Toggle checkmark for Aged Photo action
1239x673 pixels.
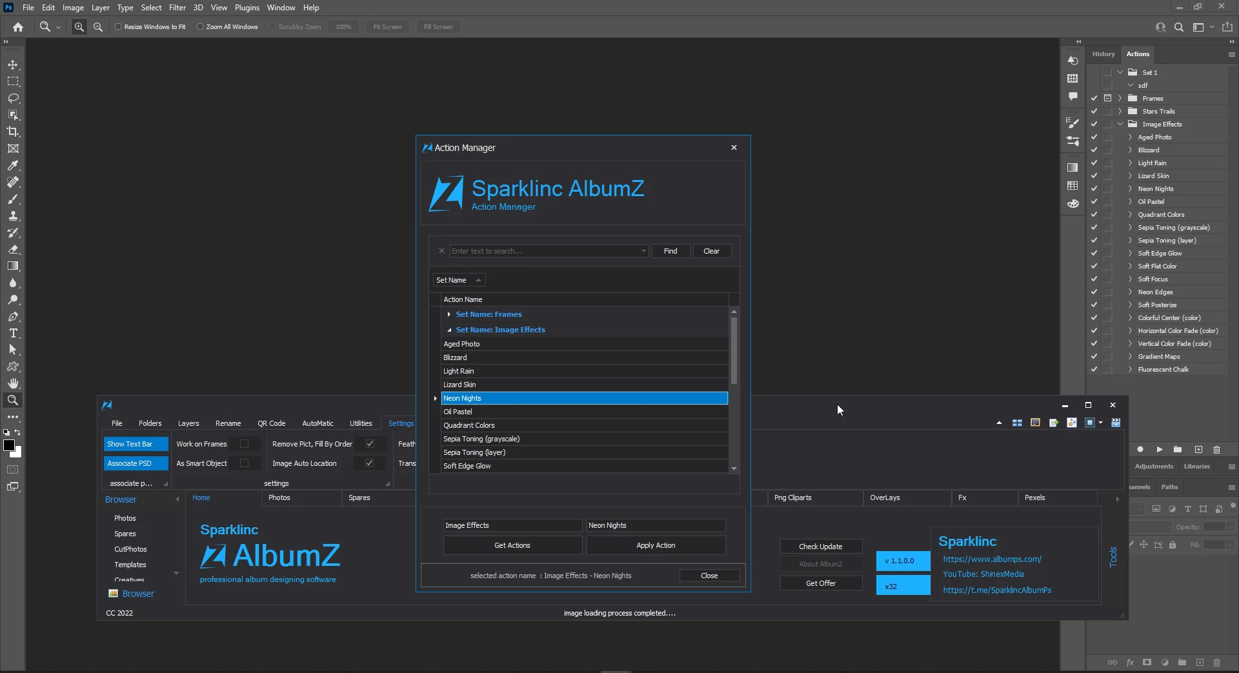point(1094,137)
